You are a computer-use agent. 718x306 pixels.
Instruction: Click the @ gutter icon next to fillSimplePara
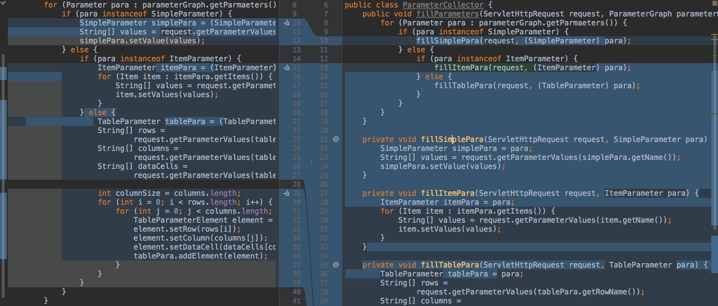[336, 139]
